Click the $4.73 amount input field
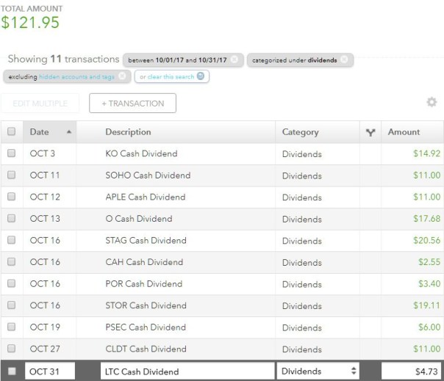Screen dimensions: 444x381 [412, 371]
